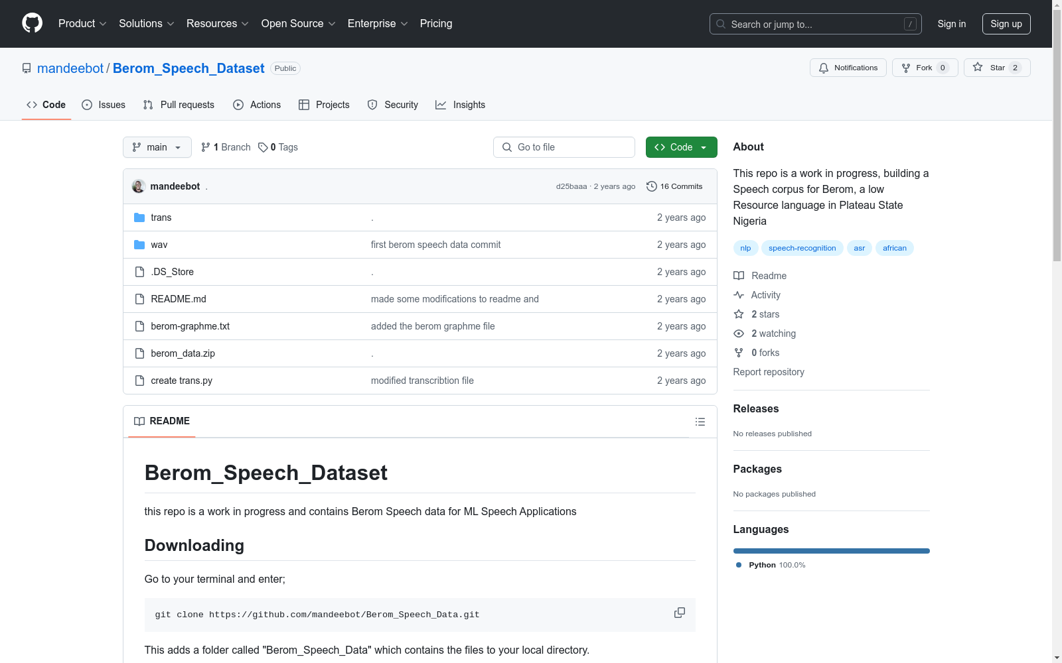Open the 'first berom speech data commit' message
Viewport: 1062px width, 663px height.
435,245
